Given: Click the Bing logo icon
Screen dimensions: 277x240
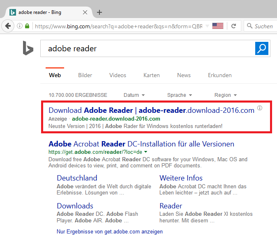Looking at the screenshot, I should (x=28, y=48).
